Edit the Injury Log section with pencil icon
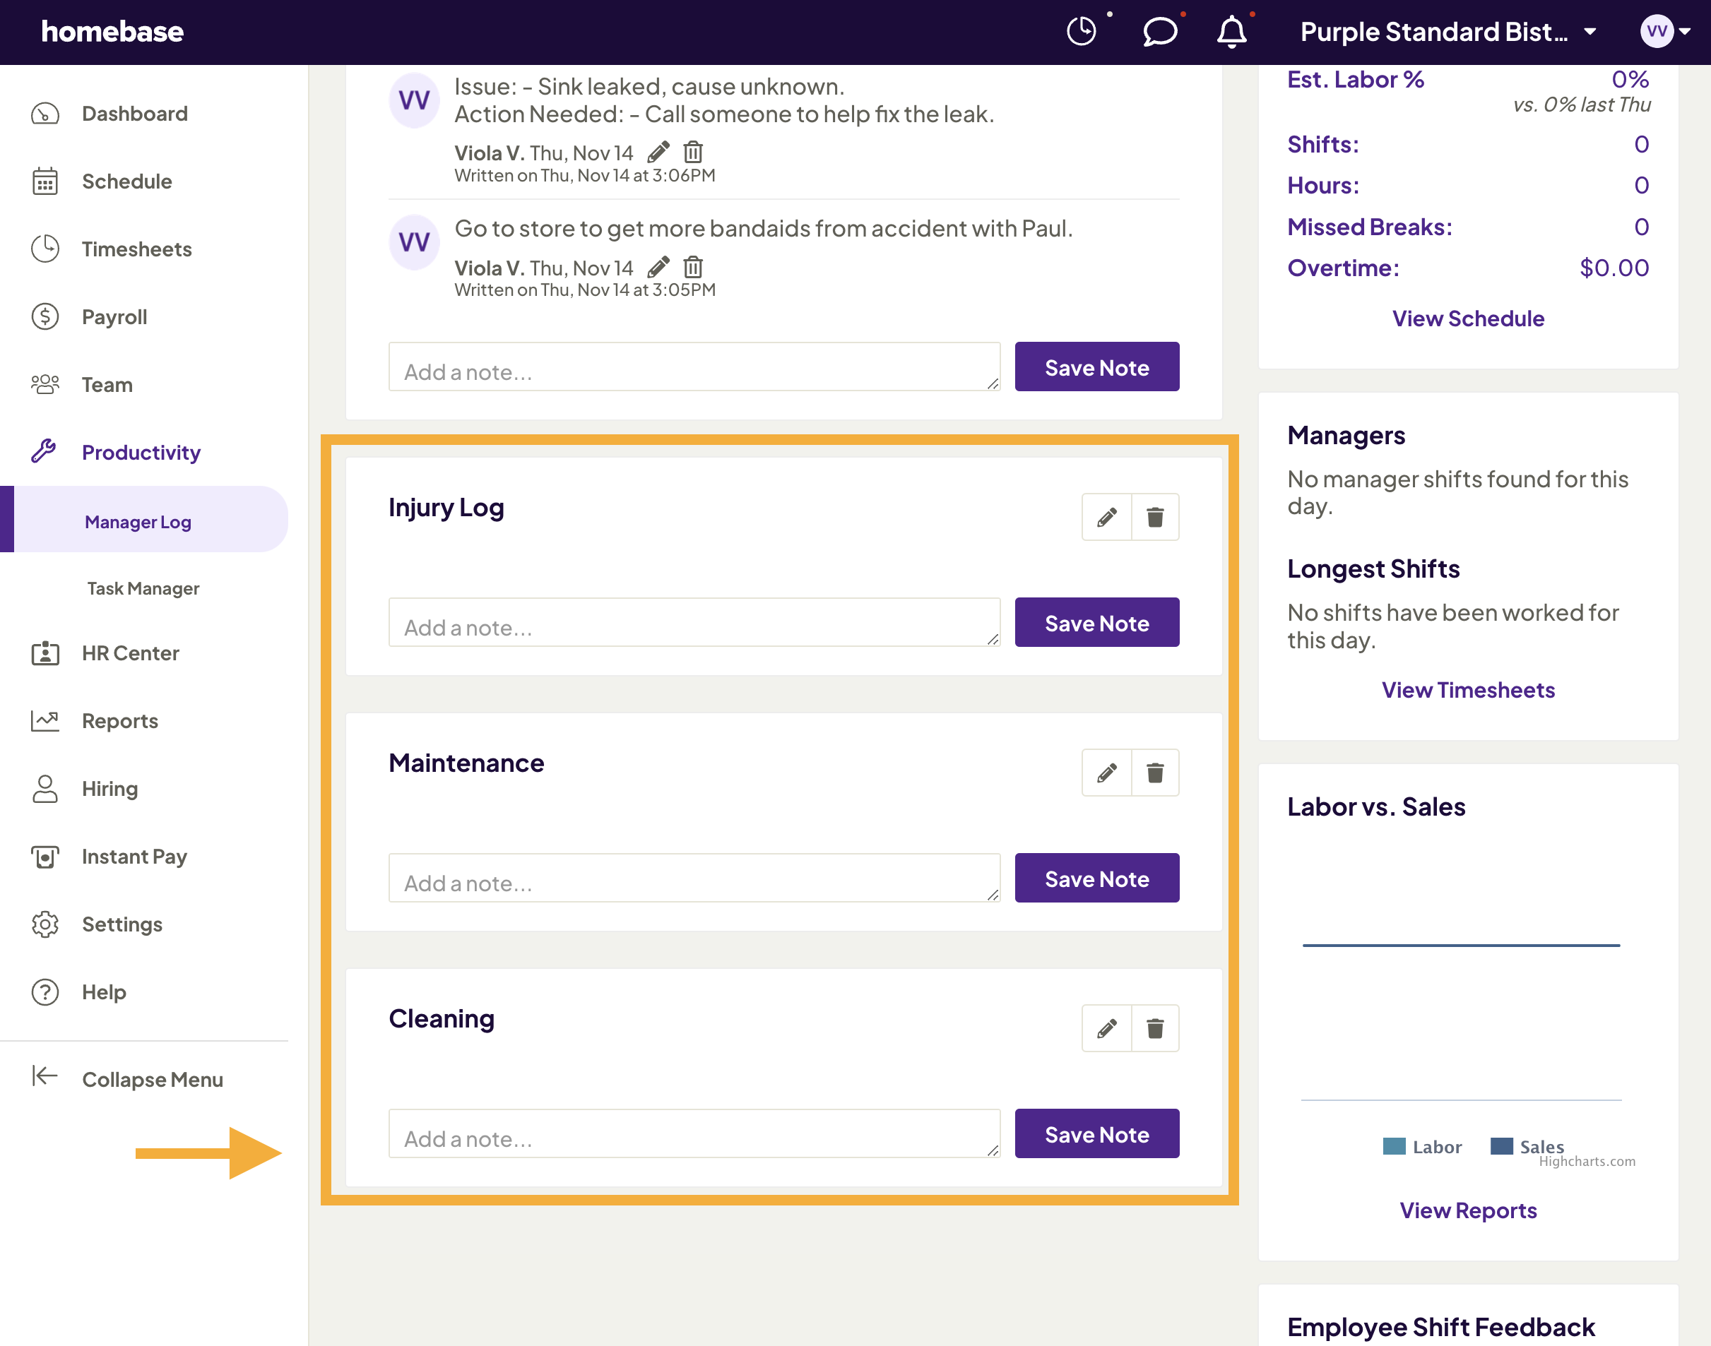The width and height of the screenshot is (1711, 1346). coord(1106,517)
